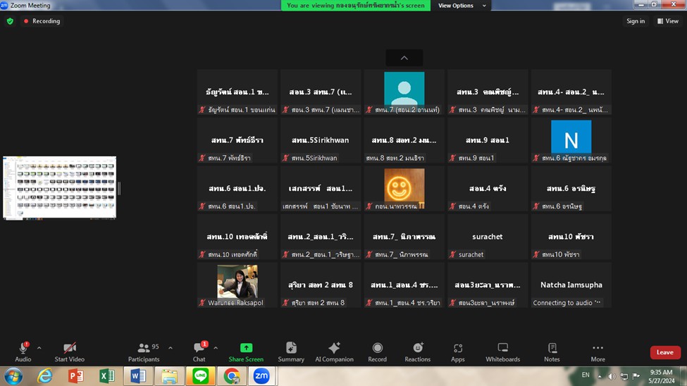
Task: Click the green encryption shield icon
Action: pos(10,21)
